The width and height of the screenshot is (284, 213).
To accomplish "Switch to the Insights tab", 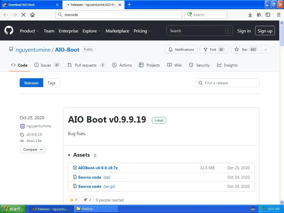I will pyautogui.click(x=227, y=65).
